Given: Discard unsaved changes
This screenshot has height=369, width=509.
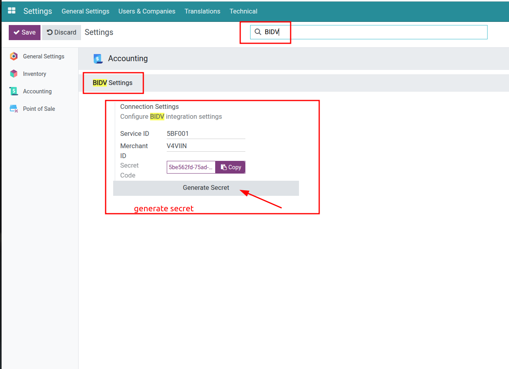Looking at the screenshot, I should pyautogui.click(x=61, y=32).
